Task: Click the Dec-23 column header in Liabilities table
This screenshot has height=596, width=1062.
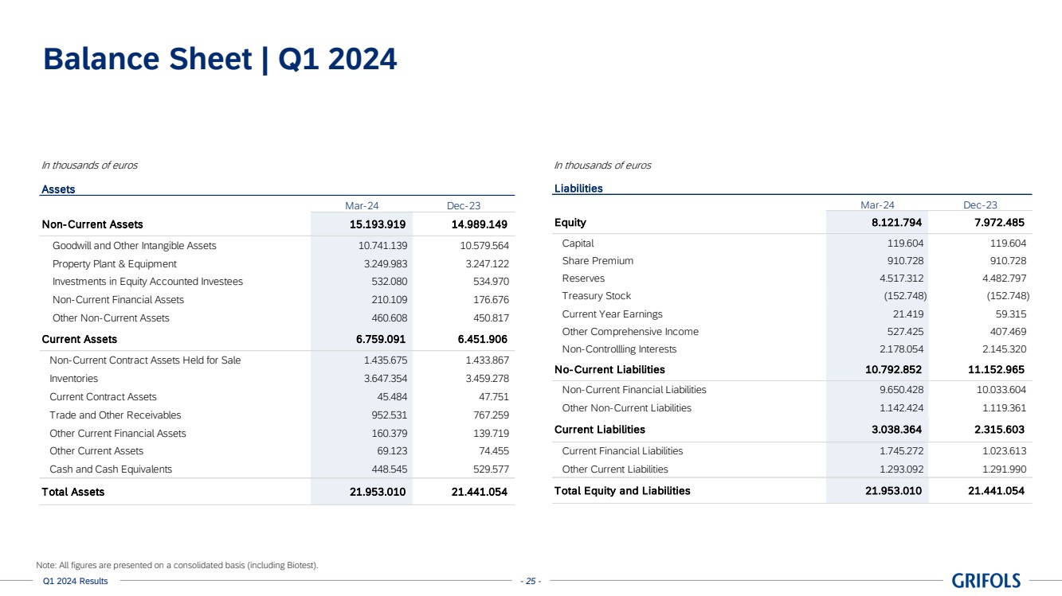Action: point(980,205)
